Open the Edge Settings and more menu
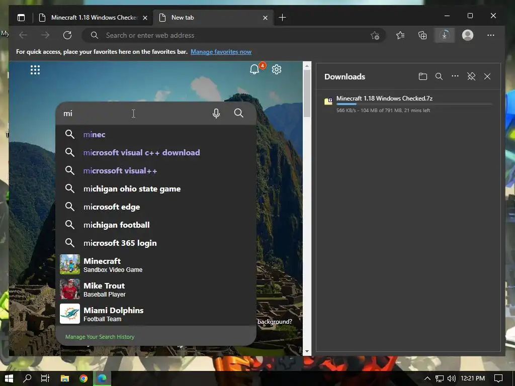This screenshot has width=515, height=386. tap(491, 35)
